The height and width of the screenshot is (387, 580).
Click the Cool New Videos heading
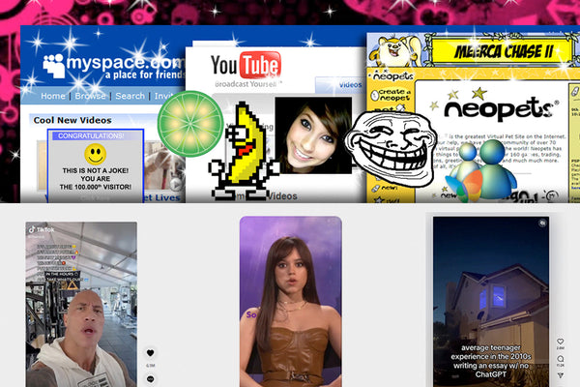click(72, 120)
